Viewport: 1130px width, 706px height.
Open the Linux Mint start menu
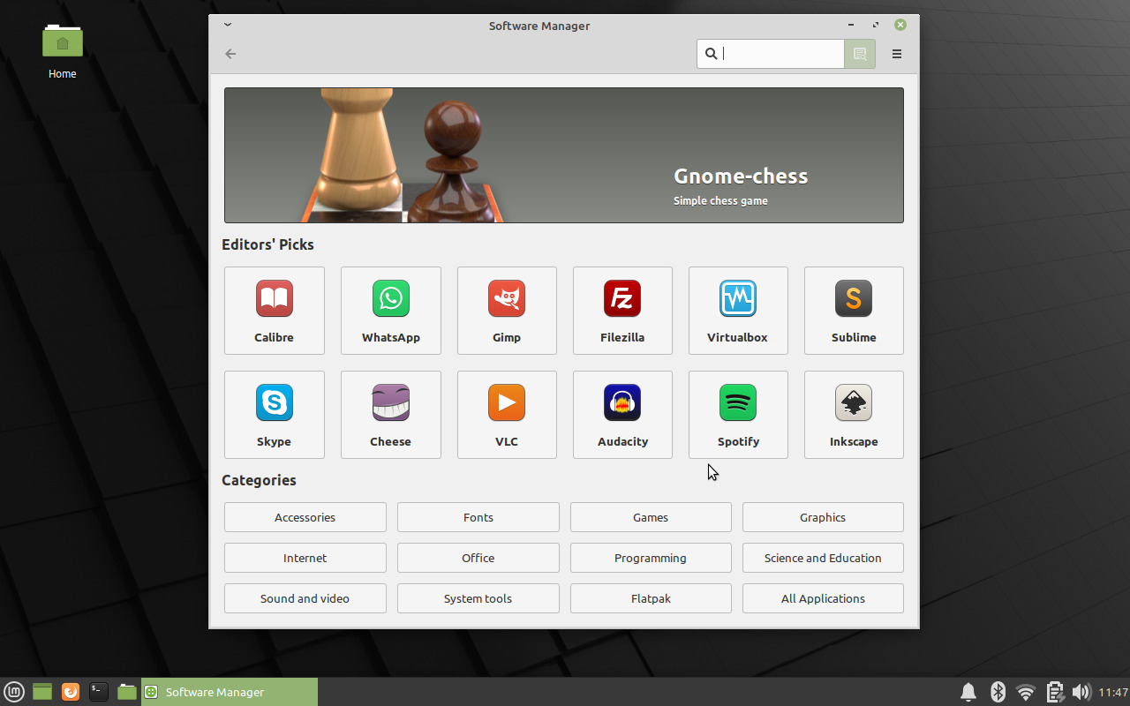14,692
